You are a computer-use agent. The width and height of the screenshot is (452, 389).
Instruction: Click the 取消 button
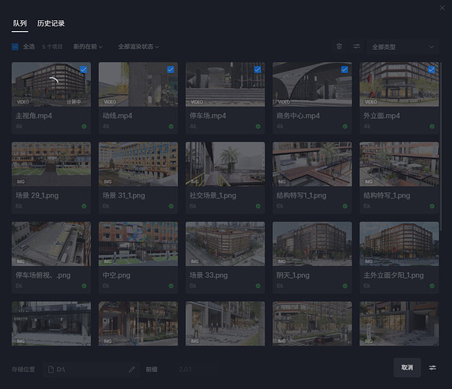pos(407,367)
